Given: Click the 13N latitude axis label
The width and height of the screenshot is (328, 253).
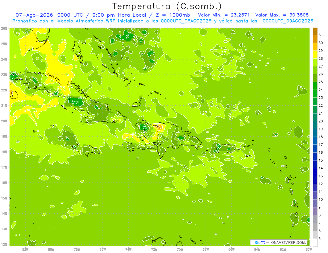Looking at the screenshot, I should point(4,229).
